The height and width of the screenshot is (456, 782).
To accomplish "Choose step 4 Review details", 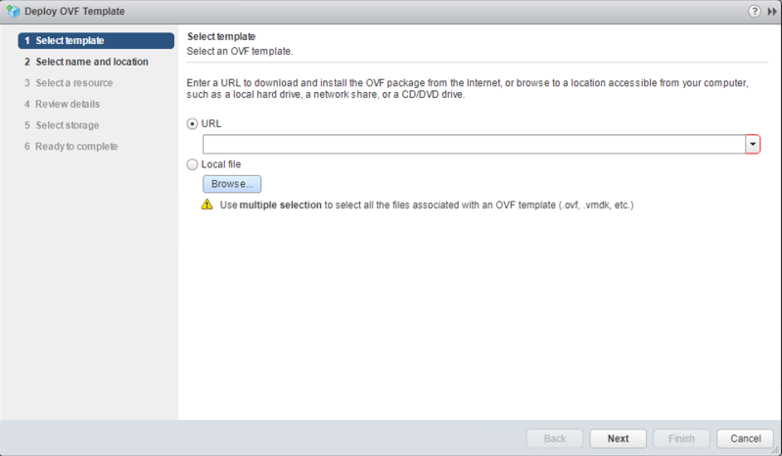I will (x=62, y=104).
